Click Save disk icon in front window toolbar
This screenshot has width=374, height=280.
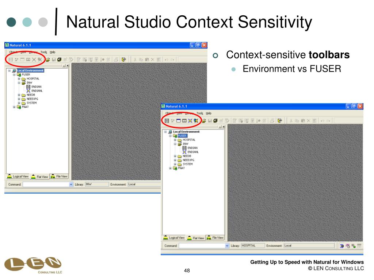(210, 121)
